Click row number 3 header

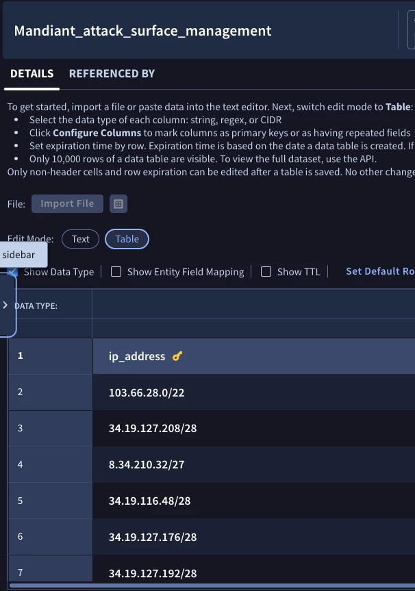tap(50, 428)
